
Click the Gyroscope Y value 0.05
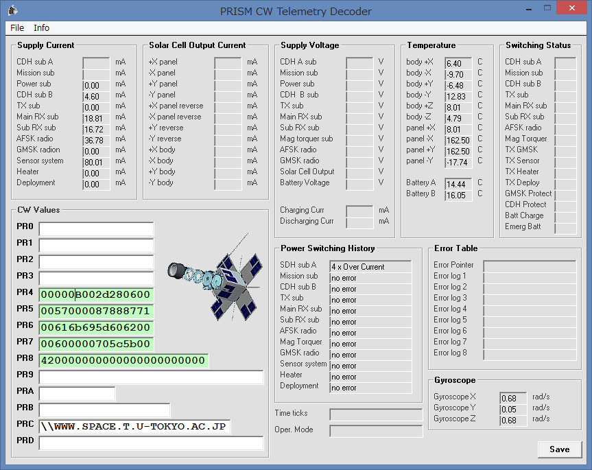click(513, 409)
